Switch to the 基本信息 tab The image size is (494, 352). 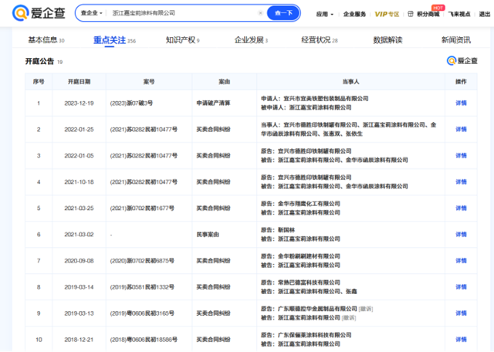[x=46, y=40]
